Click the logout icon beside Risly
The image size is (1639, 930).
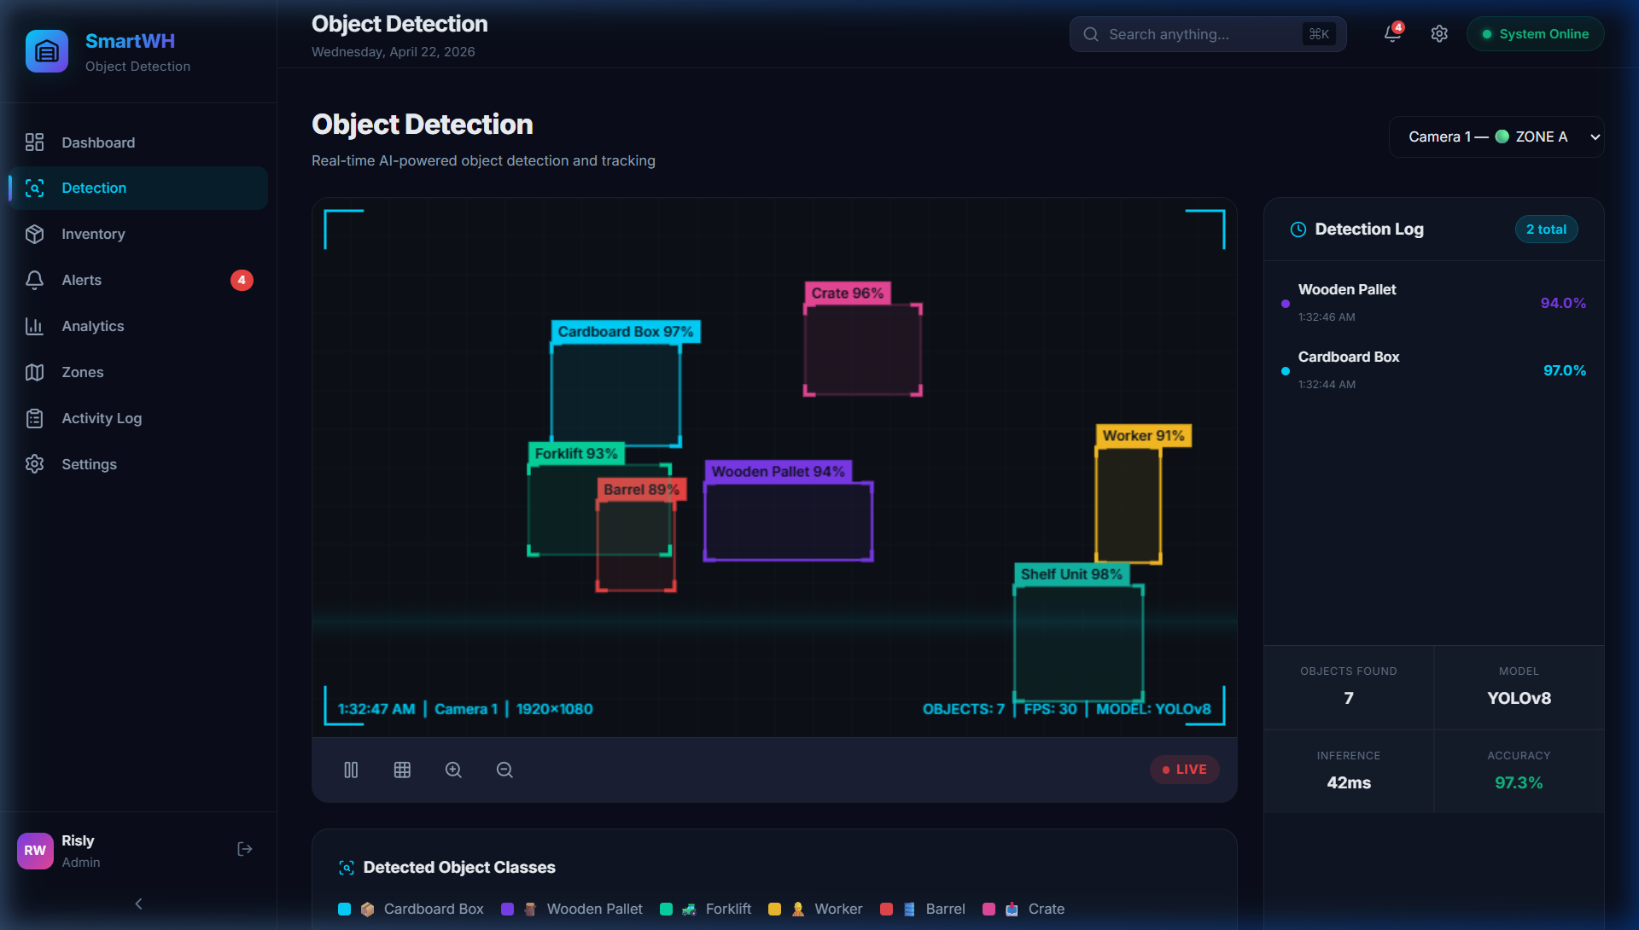245,849
